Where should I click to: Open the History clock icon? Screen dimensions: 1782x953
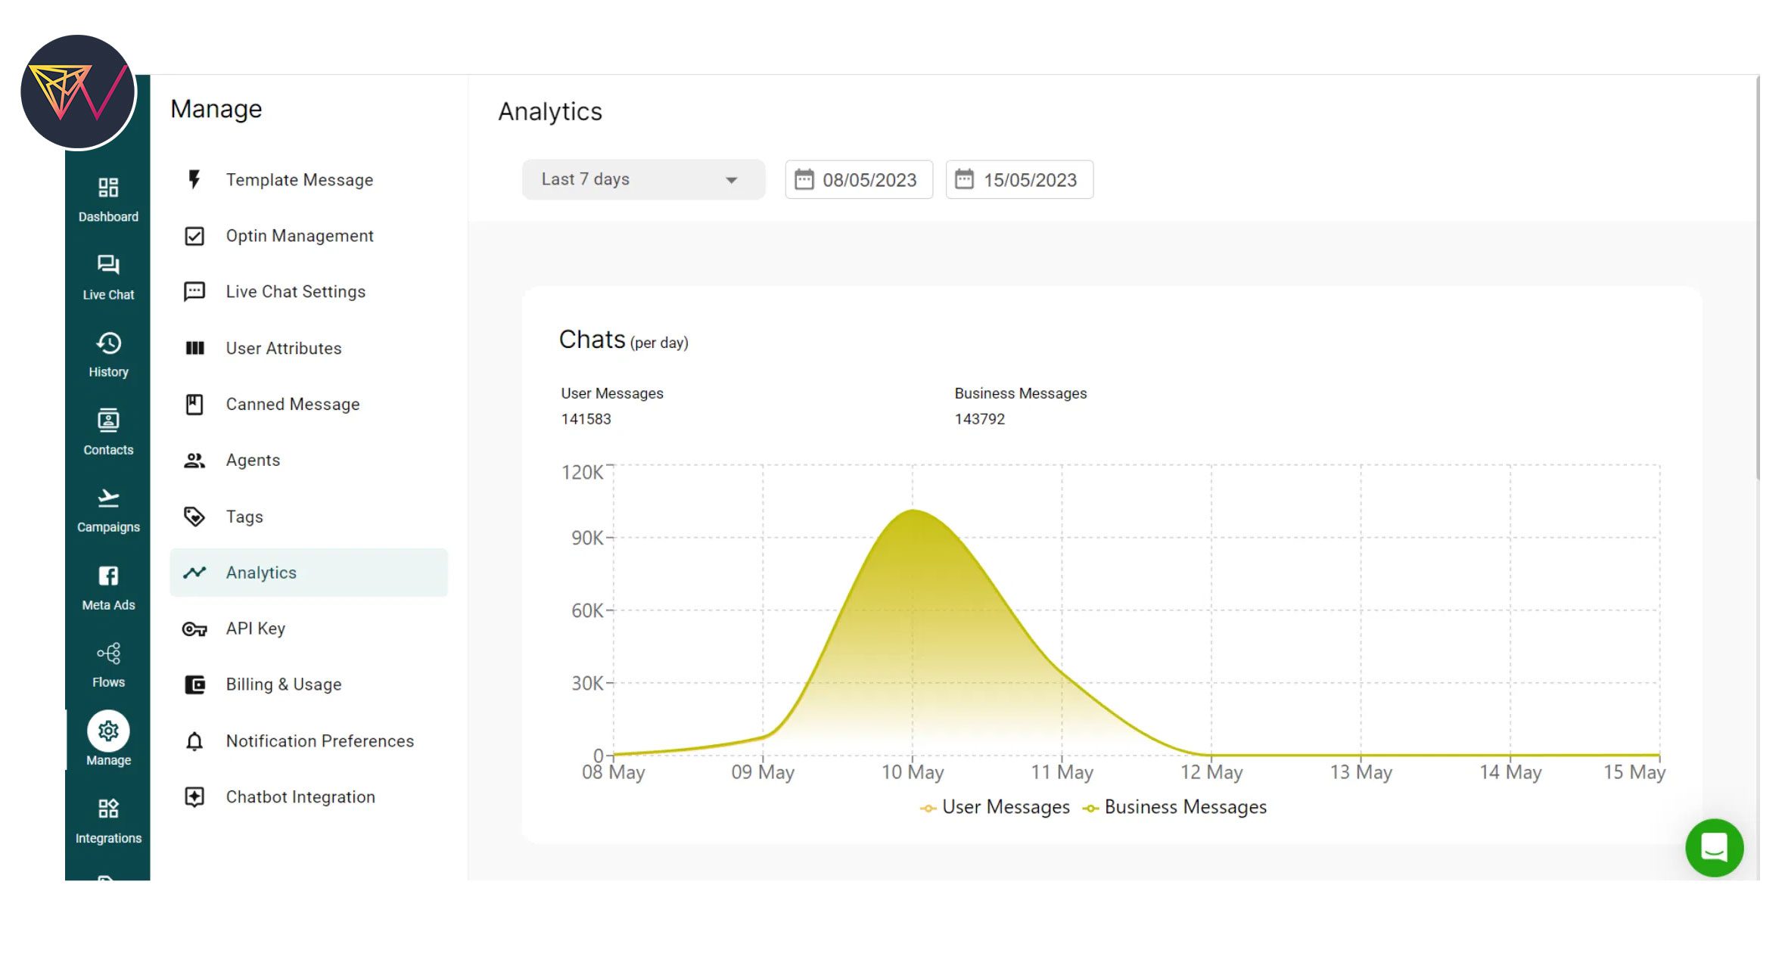tap(108, 344)
